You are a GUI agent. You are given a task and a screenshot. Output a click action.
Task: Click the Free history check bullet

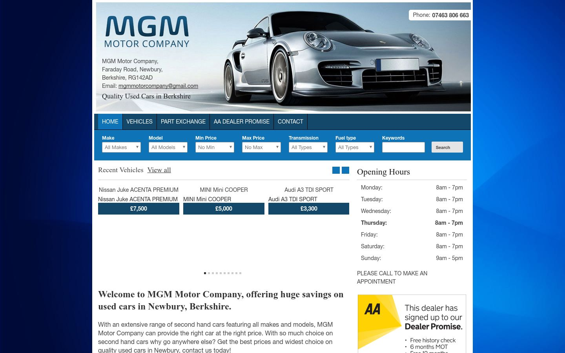433,340
